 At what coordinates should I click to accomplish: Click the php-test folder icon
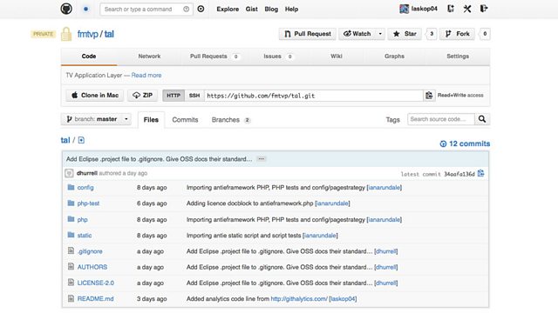[x=71, y=203]
